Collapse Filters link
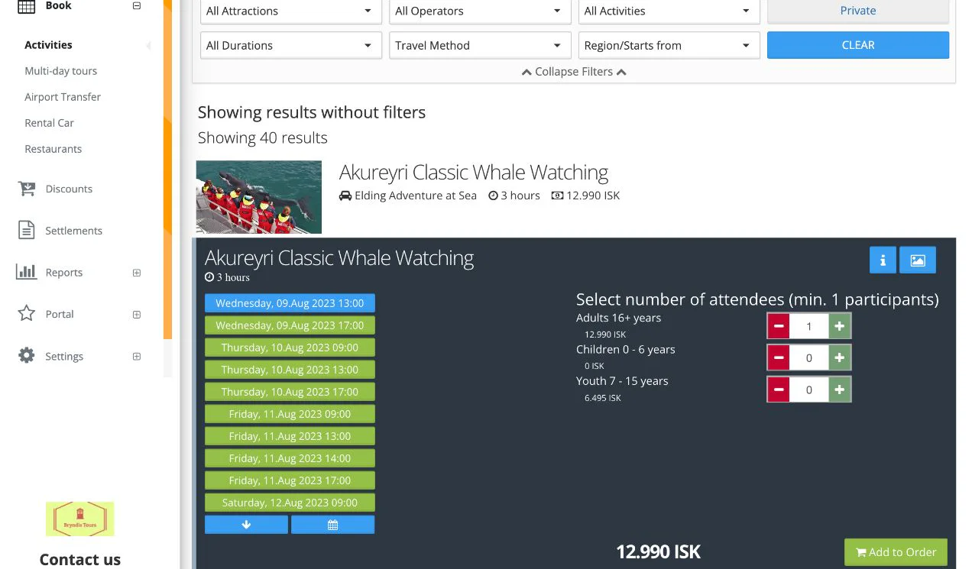 point(574,72)
